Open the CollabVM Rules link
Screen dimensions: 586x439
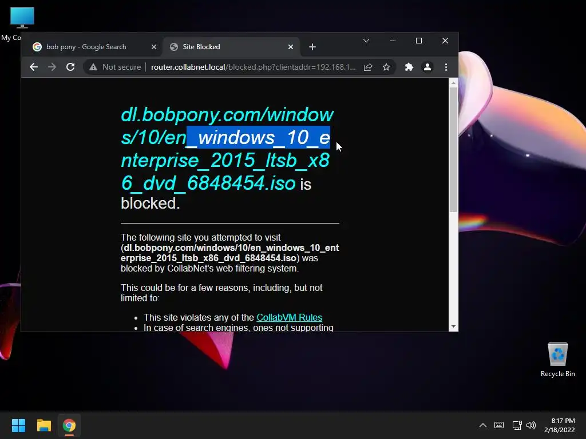289,317
